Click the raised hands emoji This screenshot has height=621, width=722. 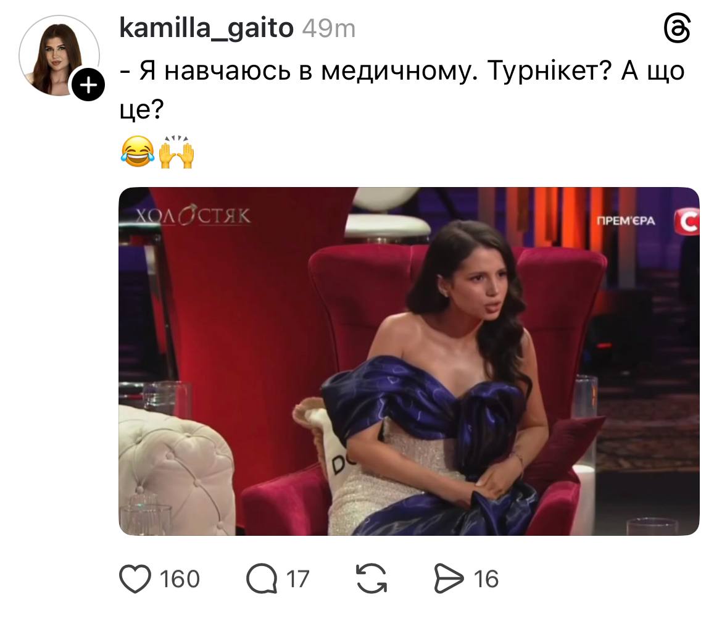point(176,152)
